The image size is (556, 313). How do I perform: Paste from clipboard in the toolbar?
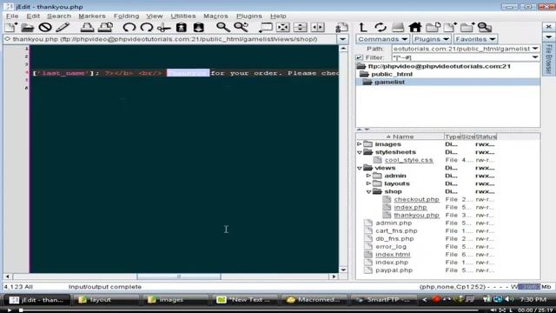click(x=199, y=27)
